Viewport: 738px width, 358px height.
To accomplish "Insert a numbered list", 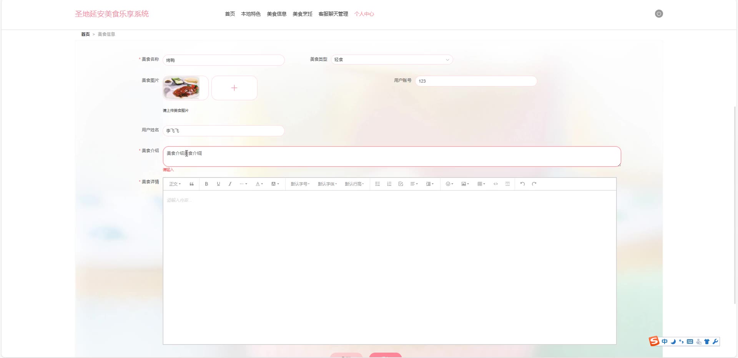I will (389, 184).
